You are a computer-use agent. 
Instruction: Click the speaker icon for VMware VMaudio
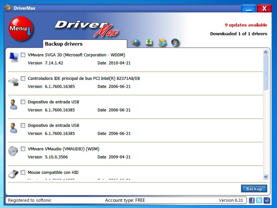(13, 151)
